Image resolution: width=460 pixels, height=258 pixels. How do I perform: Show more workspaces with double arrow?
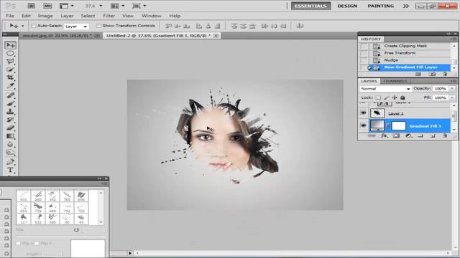point(406,6)
